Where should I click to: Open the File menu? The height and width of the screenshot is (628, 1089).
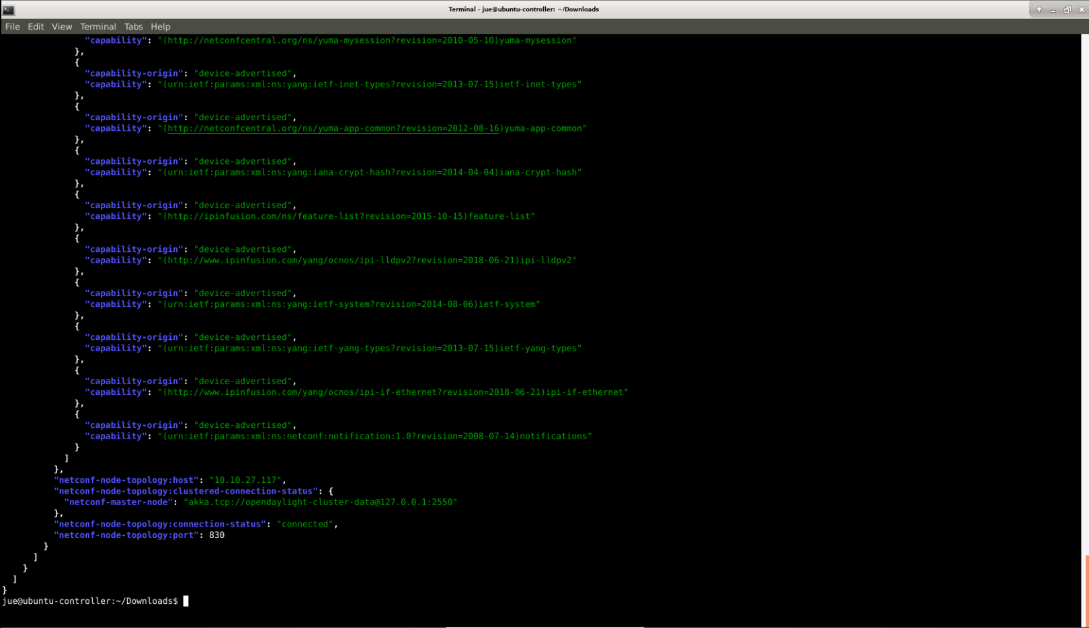pyautogui.click(x=12, y=26)
